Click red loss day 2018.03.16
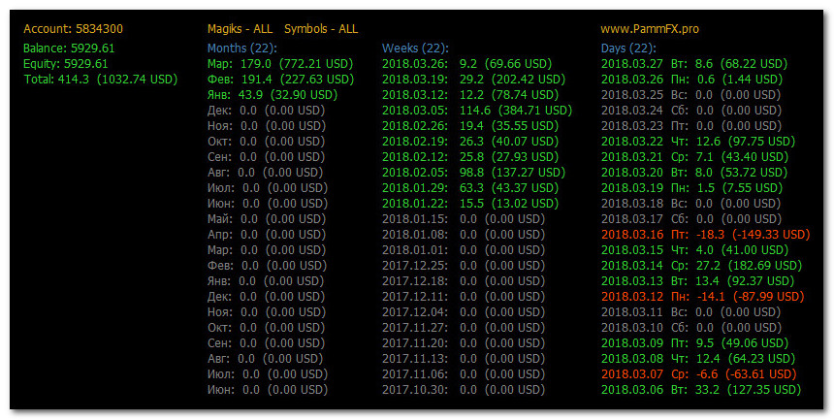 [705, 234]
